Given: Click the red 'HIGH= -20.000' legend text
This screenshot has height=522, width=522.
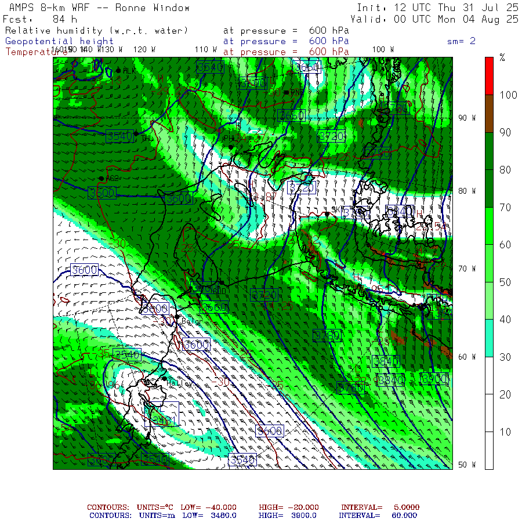Looking at the screenshot, I should 289,507.
